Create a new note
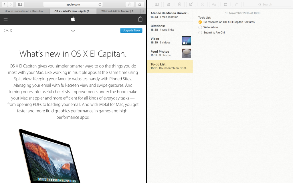This screenshot has height=183, width=293. coord(191,4)
